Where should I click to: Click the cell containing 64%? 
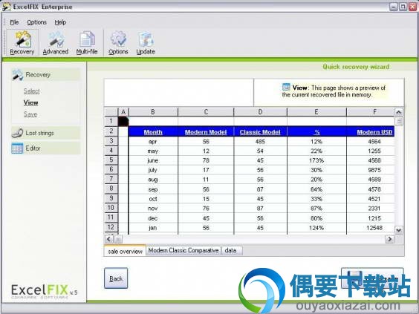(316, 189)
